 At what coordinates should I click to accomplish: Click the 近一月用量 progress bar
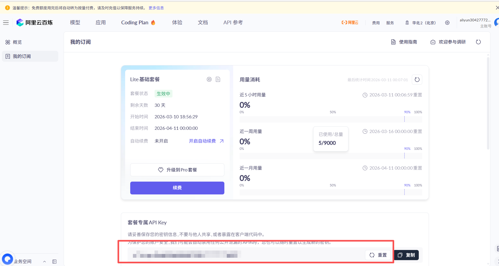click(x=331, y=192)
